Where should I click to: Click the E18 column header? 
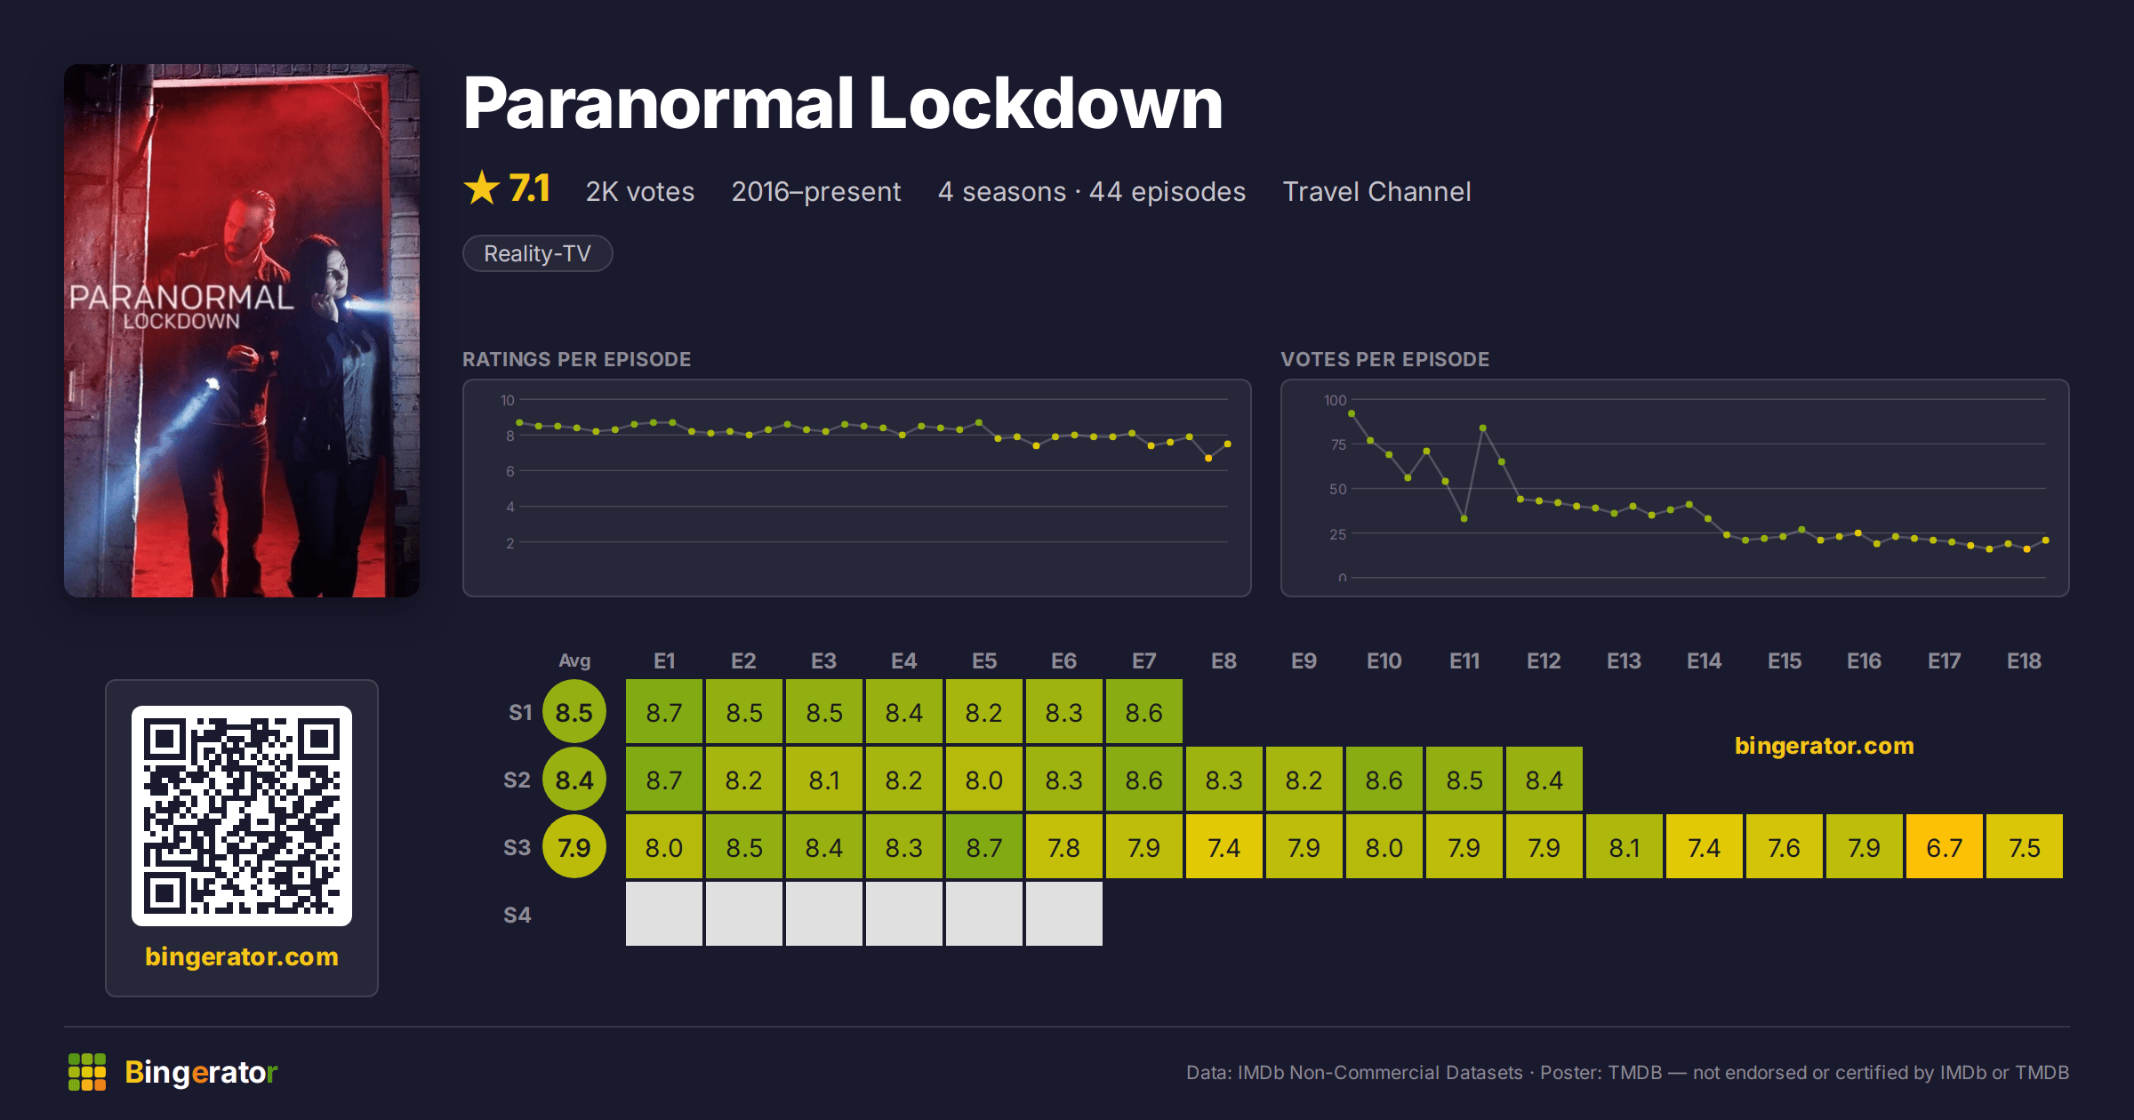click(2025, 661)
